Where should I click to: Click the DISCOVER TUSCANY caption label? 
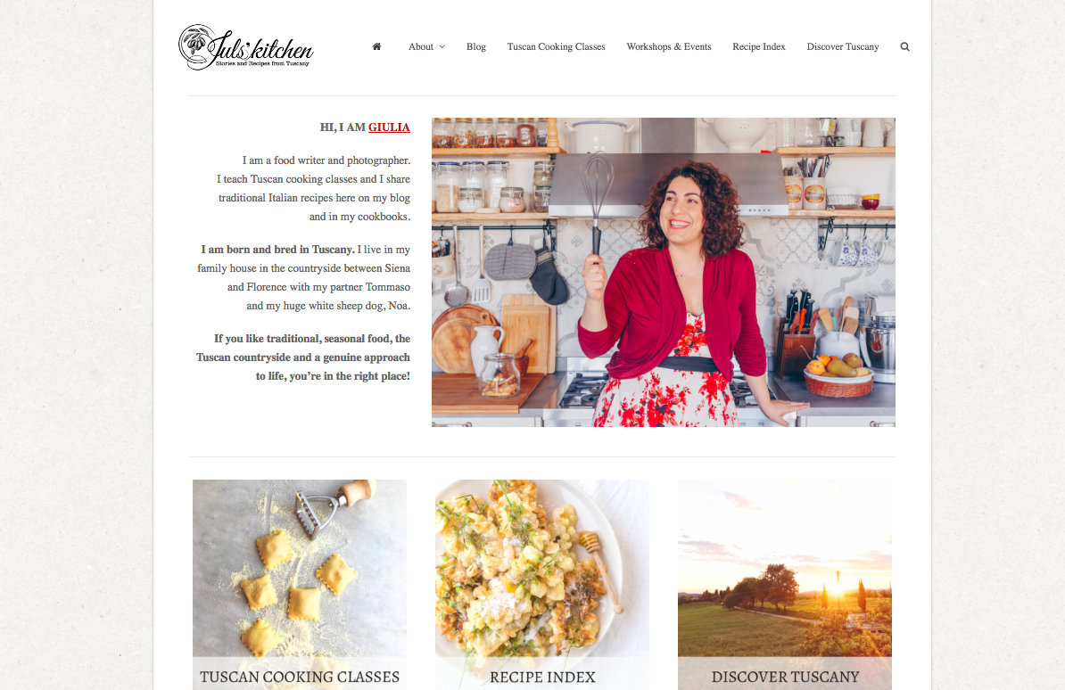coord(785,678)
